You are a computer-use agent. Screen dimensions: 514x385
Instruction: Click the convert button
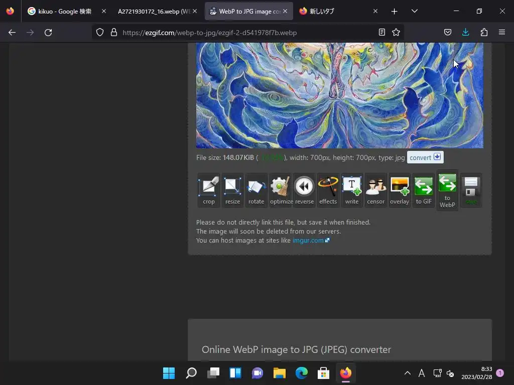[x=425, y=157]
